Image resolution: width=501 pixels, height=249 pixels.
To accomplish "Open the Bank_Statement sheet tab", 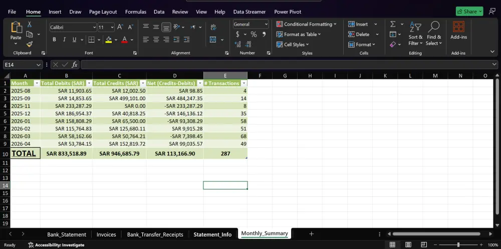I will [67, 234].
